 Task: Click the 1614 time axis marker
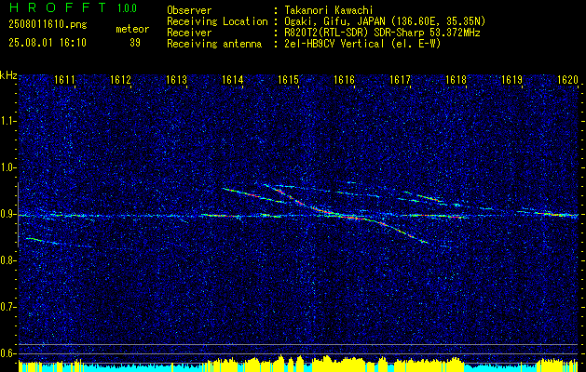[233, 80]
